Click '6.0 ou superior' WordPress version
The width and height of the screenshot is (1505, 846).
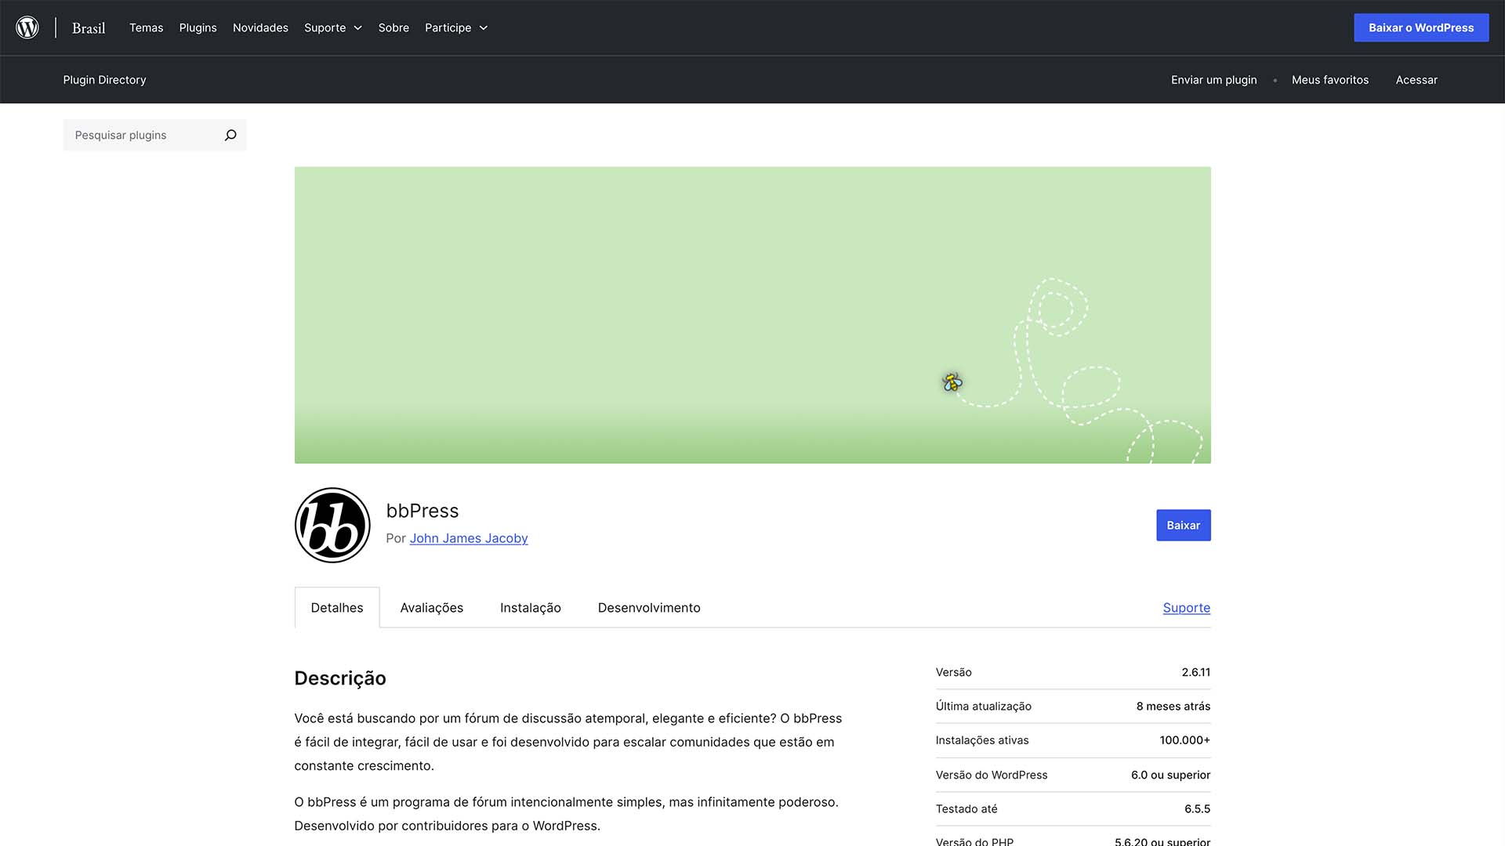point(1170,775)
